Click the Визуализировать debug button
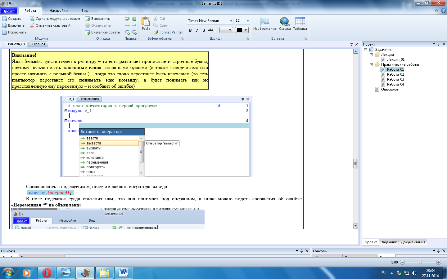Screen dimensions: 447x279 pyautogui.click(x=102, y=32)
